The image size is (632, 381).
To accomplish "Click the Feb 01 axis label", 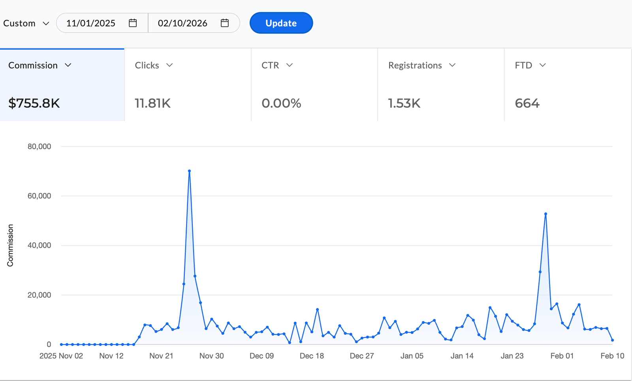I will coord(562,356).
